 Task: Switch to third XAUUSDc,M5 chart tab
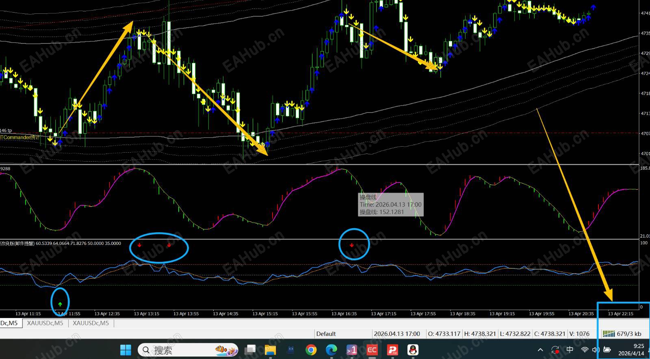(x=91, y=323)
